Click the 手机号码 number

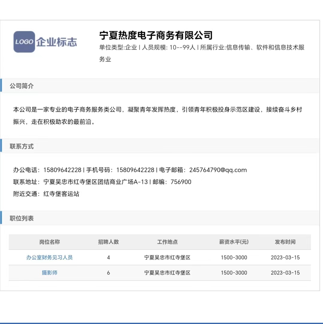135,170
